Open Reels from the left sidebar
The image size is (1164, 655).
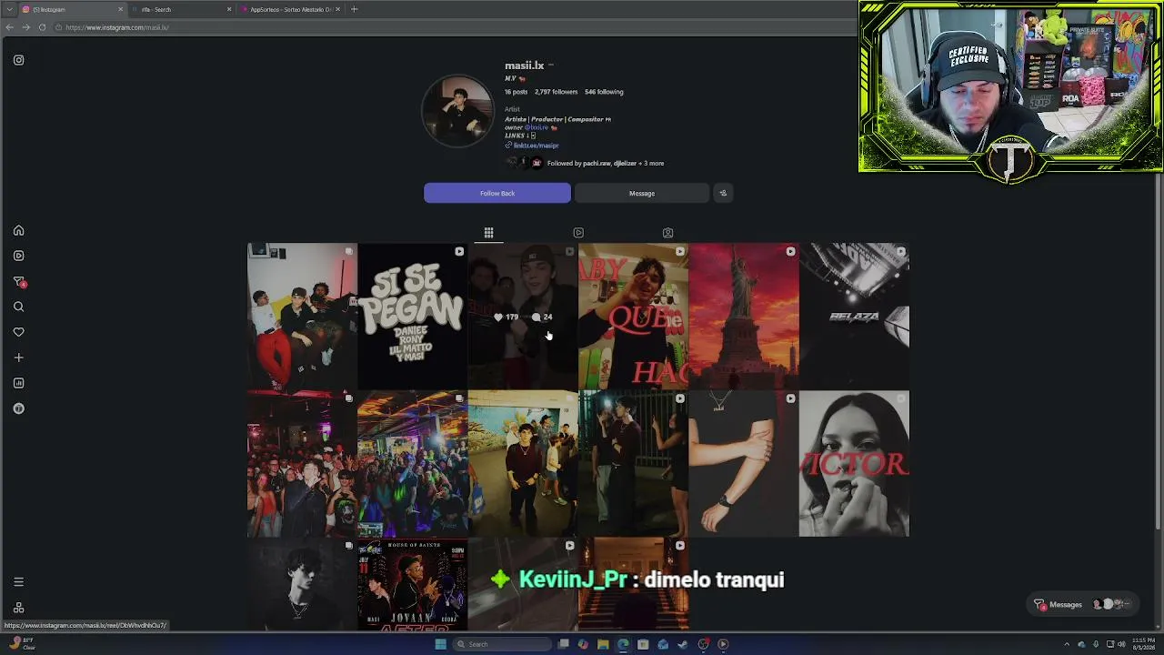[x=18, y=256]
